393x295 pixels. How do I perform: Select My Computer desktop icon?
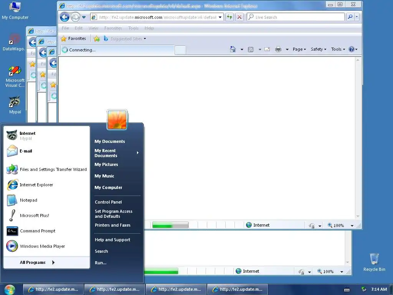click(15, 10)
